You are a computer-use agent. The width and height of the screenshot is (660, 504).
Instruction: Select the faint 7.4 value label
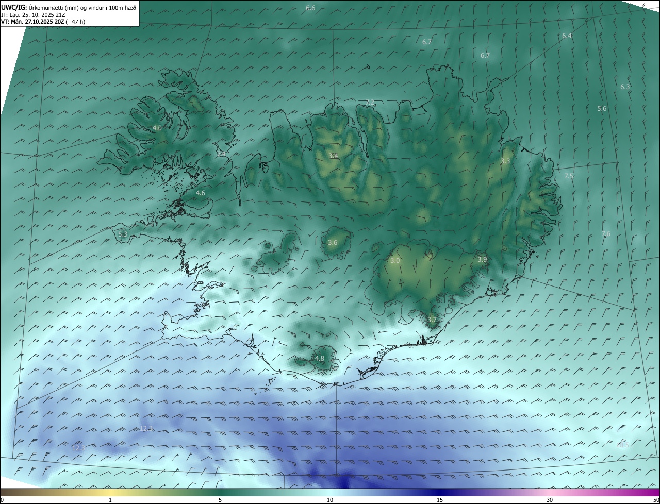[221, 154]
